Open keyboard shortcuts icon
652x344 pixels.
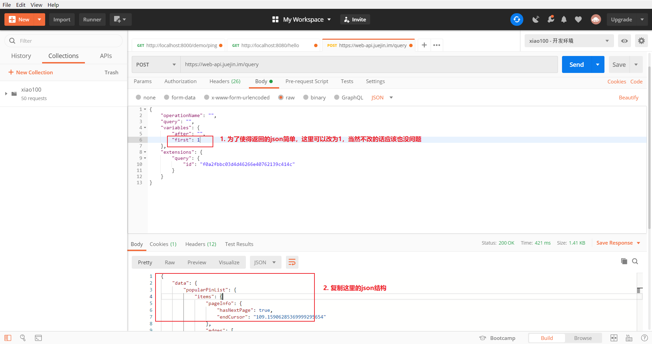[x=629, y=338]
